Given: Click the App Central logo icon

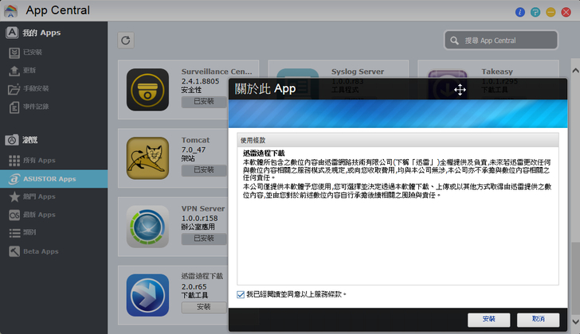Looking at the screenshot, I should pyautogui.click(x=10, y=10).
